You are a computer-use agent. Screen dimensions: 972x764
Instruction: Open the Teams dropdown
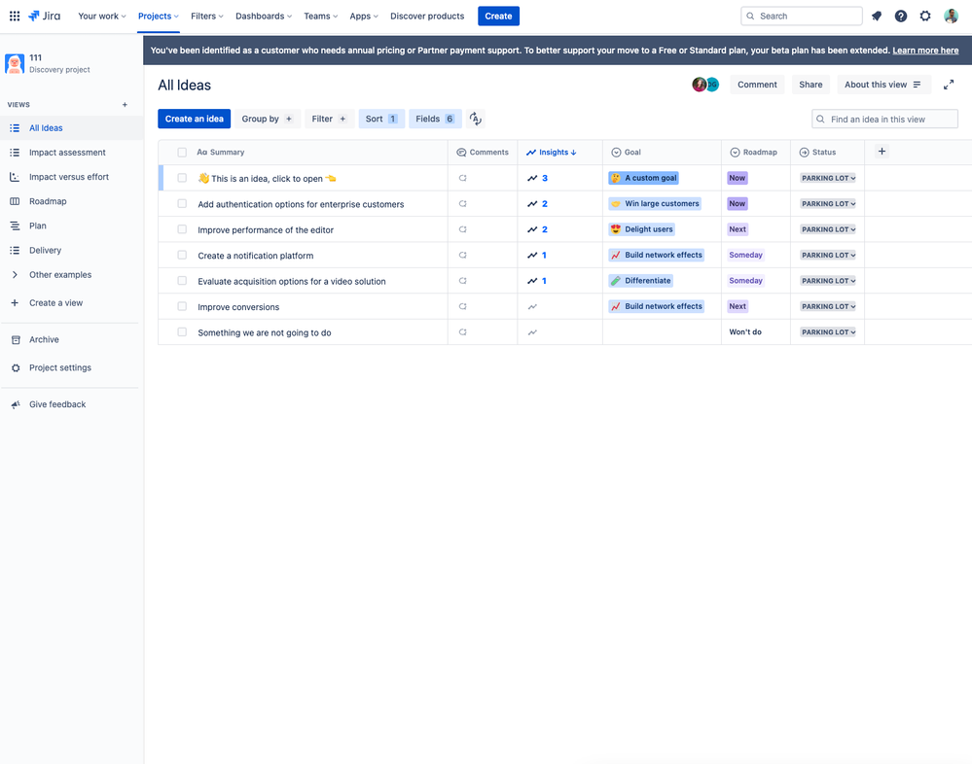click(320, 17)
